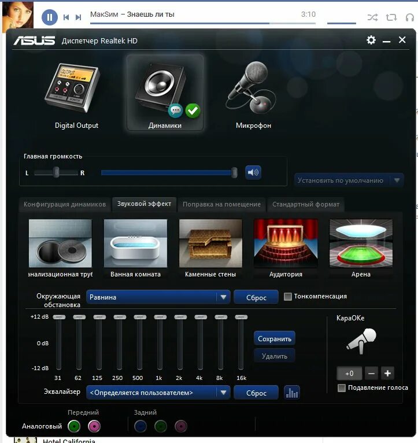This screenshot has height=443, width=418.
Task: Choose Каменные стены environment thumbnail
Action: (x=210, y=243)
